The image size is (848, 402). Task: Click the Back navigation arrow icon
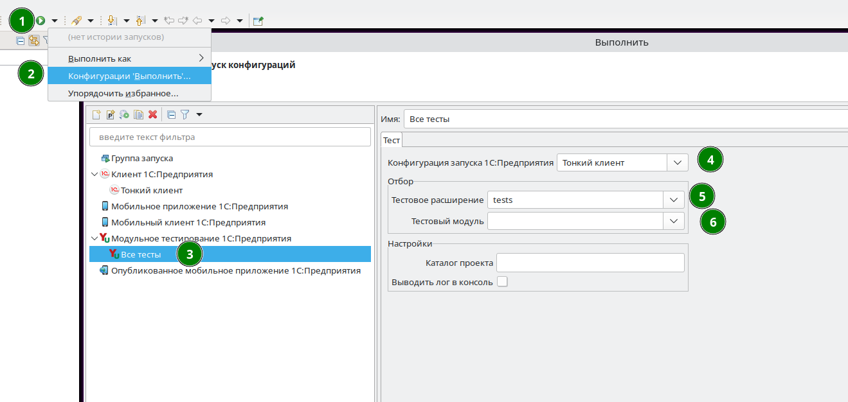pyautogui.click(x=197, y=21)
